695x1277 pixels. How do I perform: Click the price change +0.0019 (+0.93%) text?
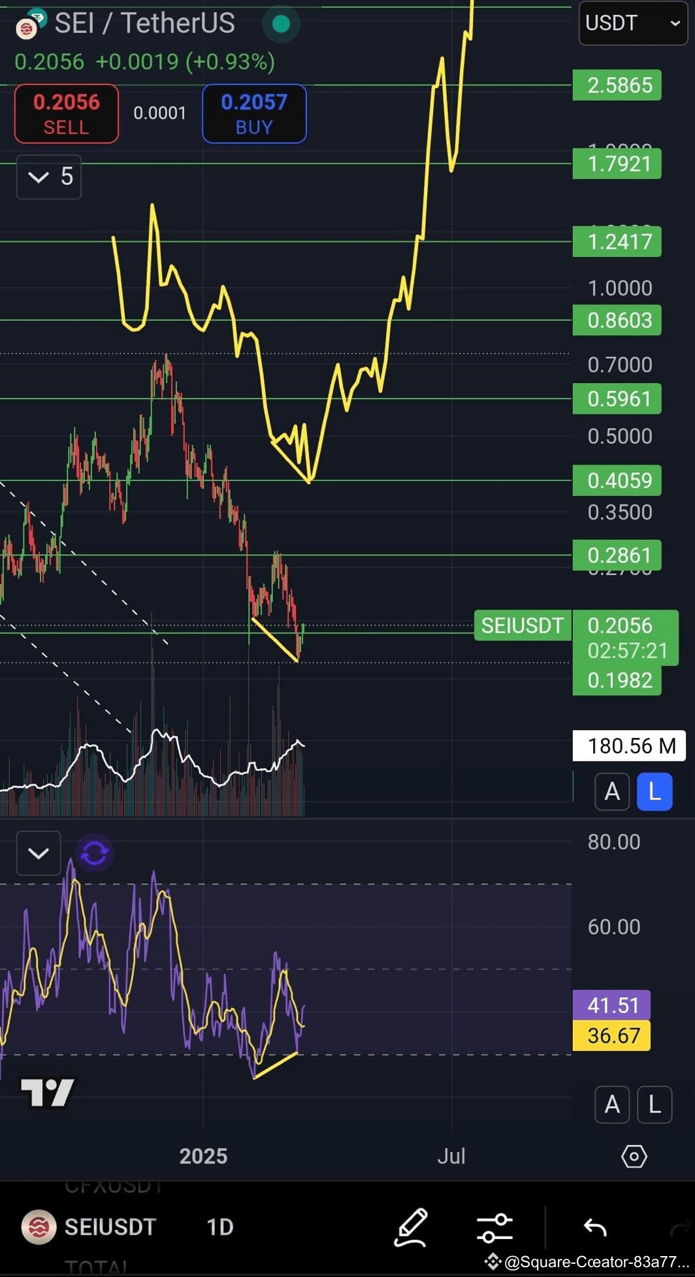185,61
